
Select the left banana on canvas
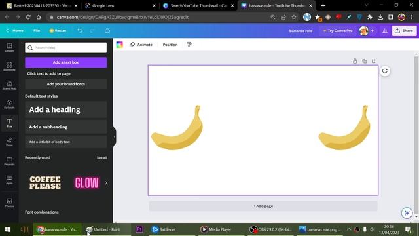coord(177,128)
